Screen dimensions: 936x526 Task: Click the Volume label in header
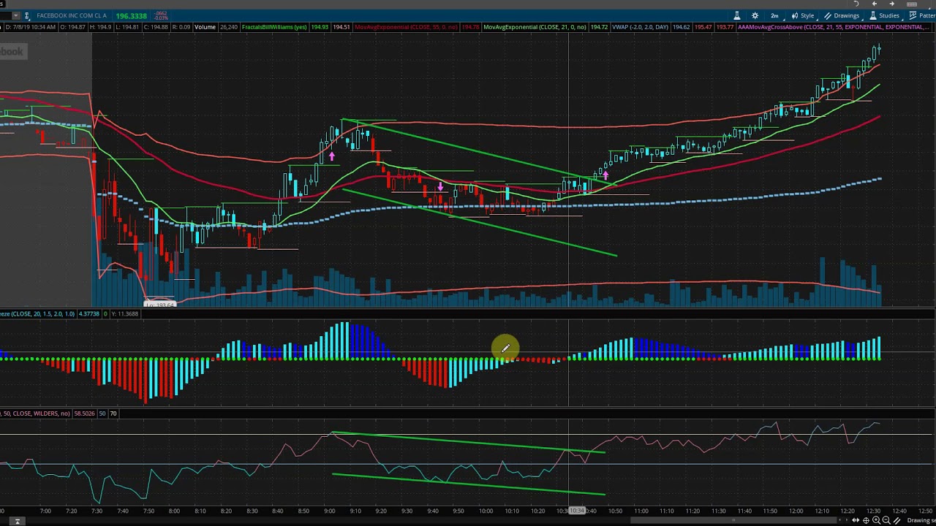click(205, 27)
